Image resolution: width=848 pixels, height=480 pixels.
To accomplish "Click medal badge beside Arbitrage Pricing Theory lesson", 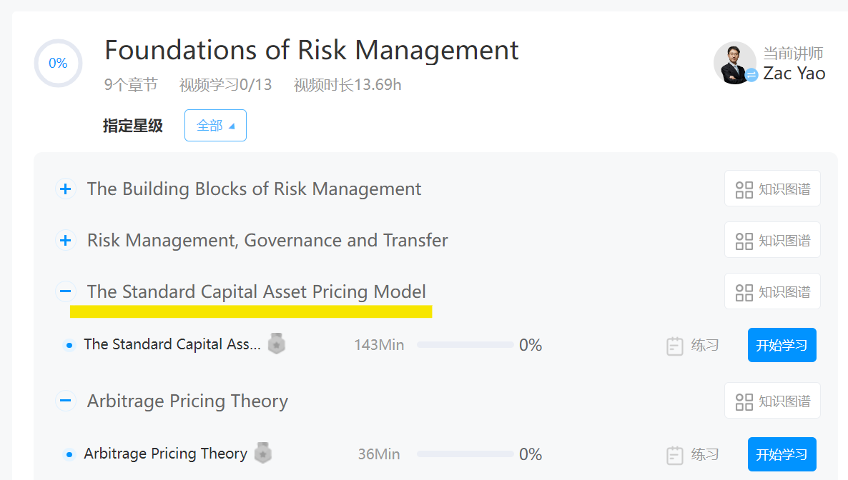I will 263,454.
